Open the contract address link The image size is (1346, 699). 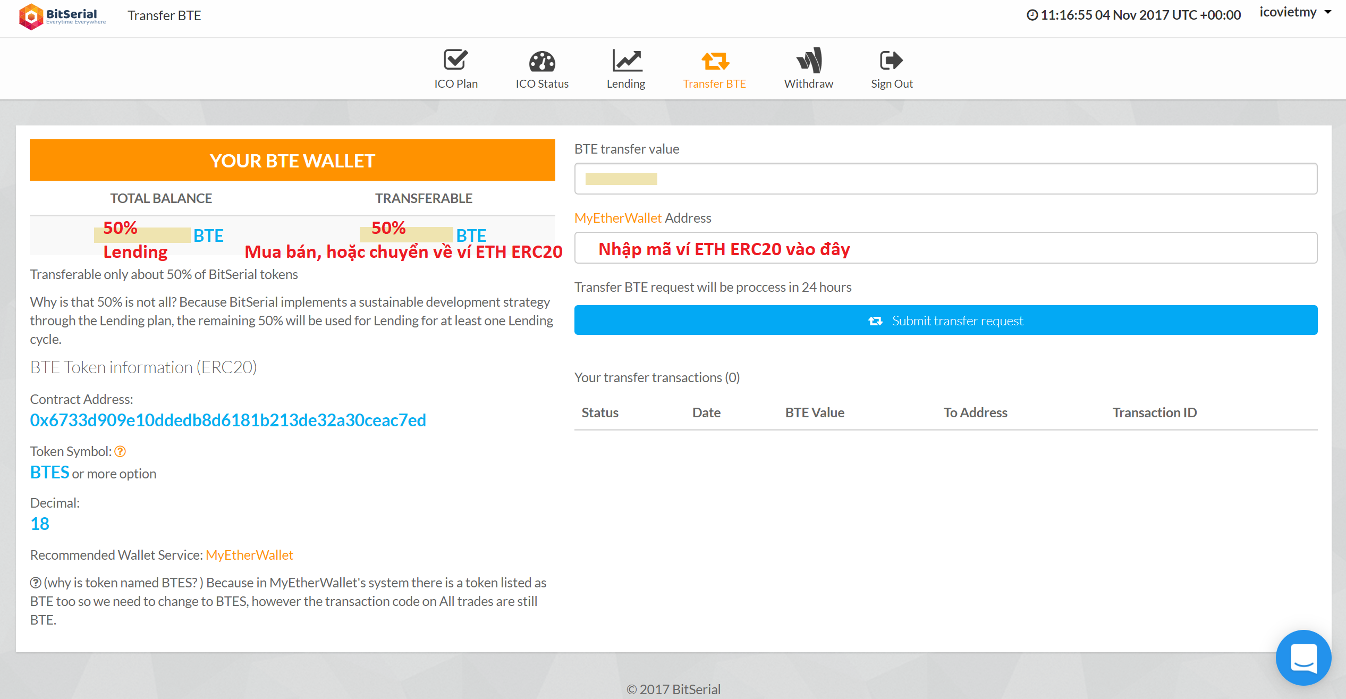228,420
